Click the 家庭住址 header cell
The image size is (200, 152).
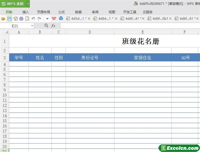pos(143,58)
